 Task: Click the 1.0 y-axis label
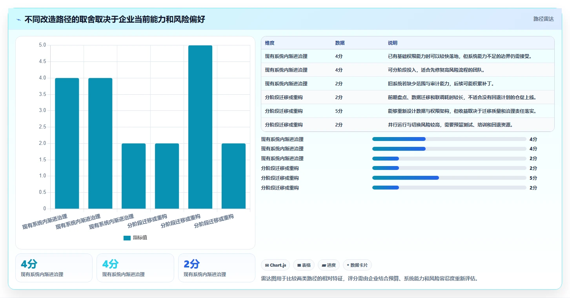[x=42, y=176]
